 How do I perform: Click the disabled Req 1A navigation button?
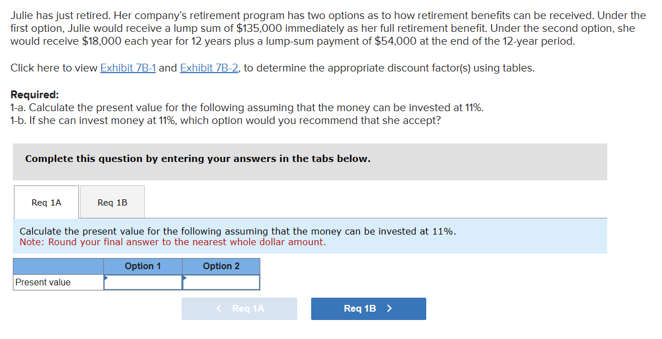pyautogui.click(x=239, y=309)
